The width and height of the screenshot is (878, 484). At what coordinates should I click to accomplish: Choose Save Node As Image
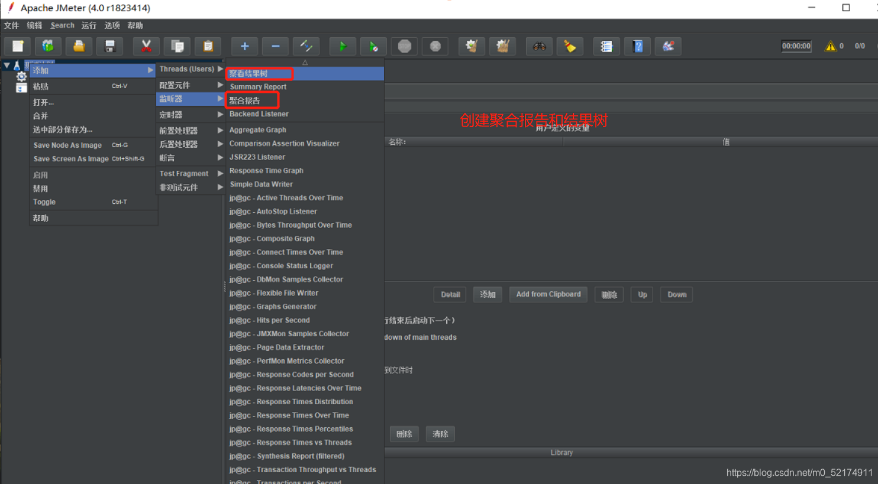(93, 145)
